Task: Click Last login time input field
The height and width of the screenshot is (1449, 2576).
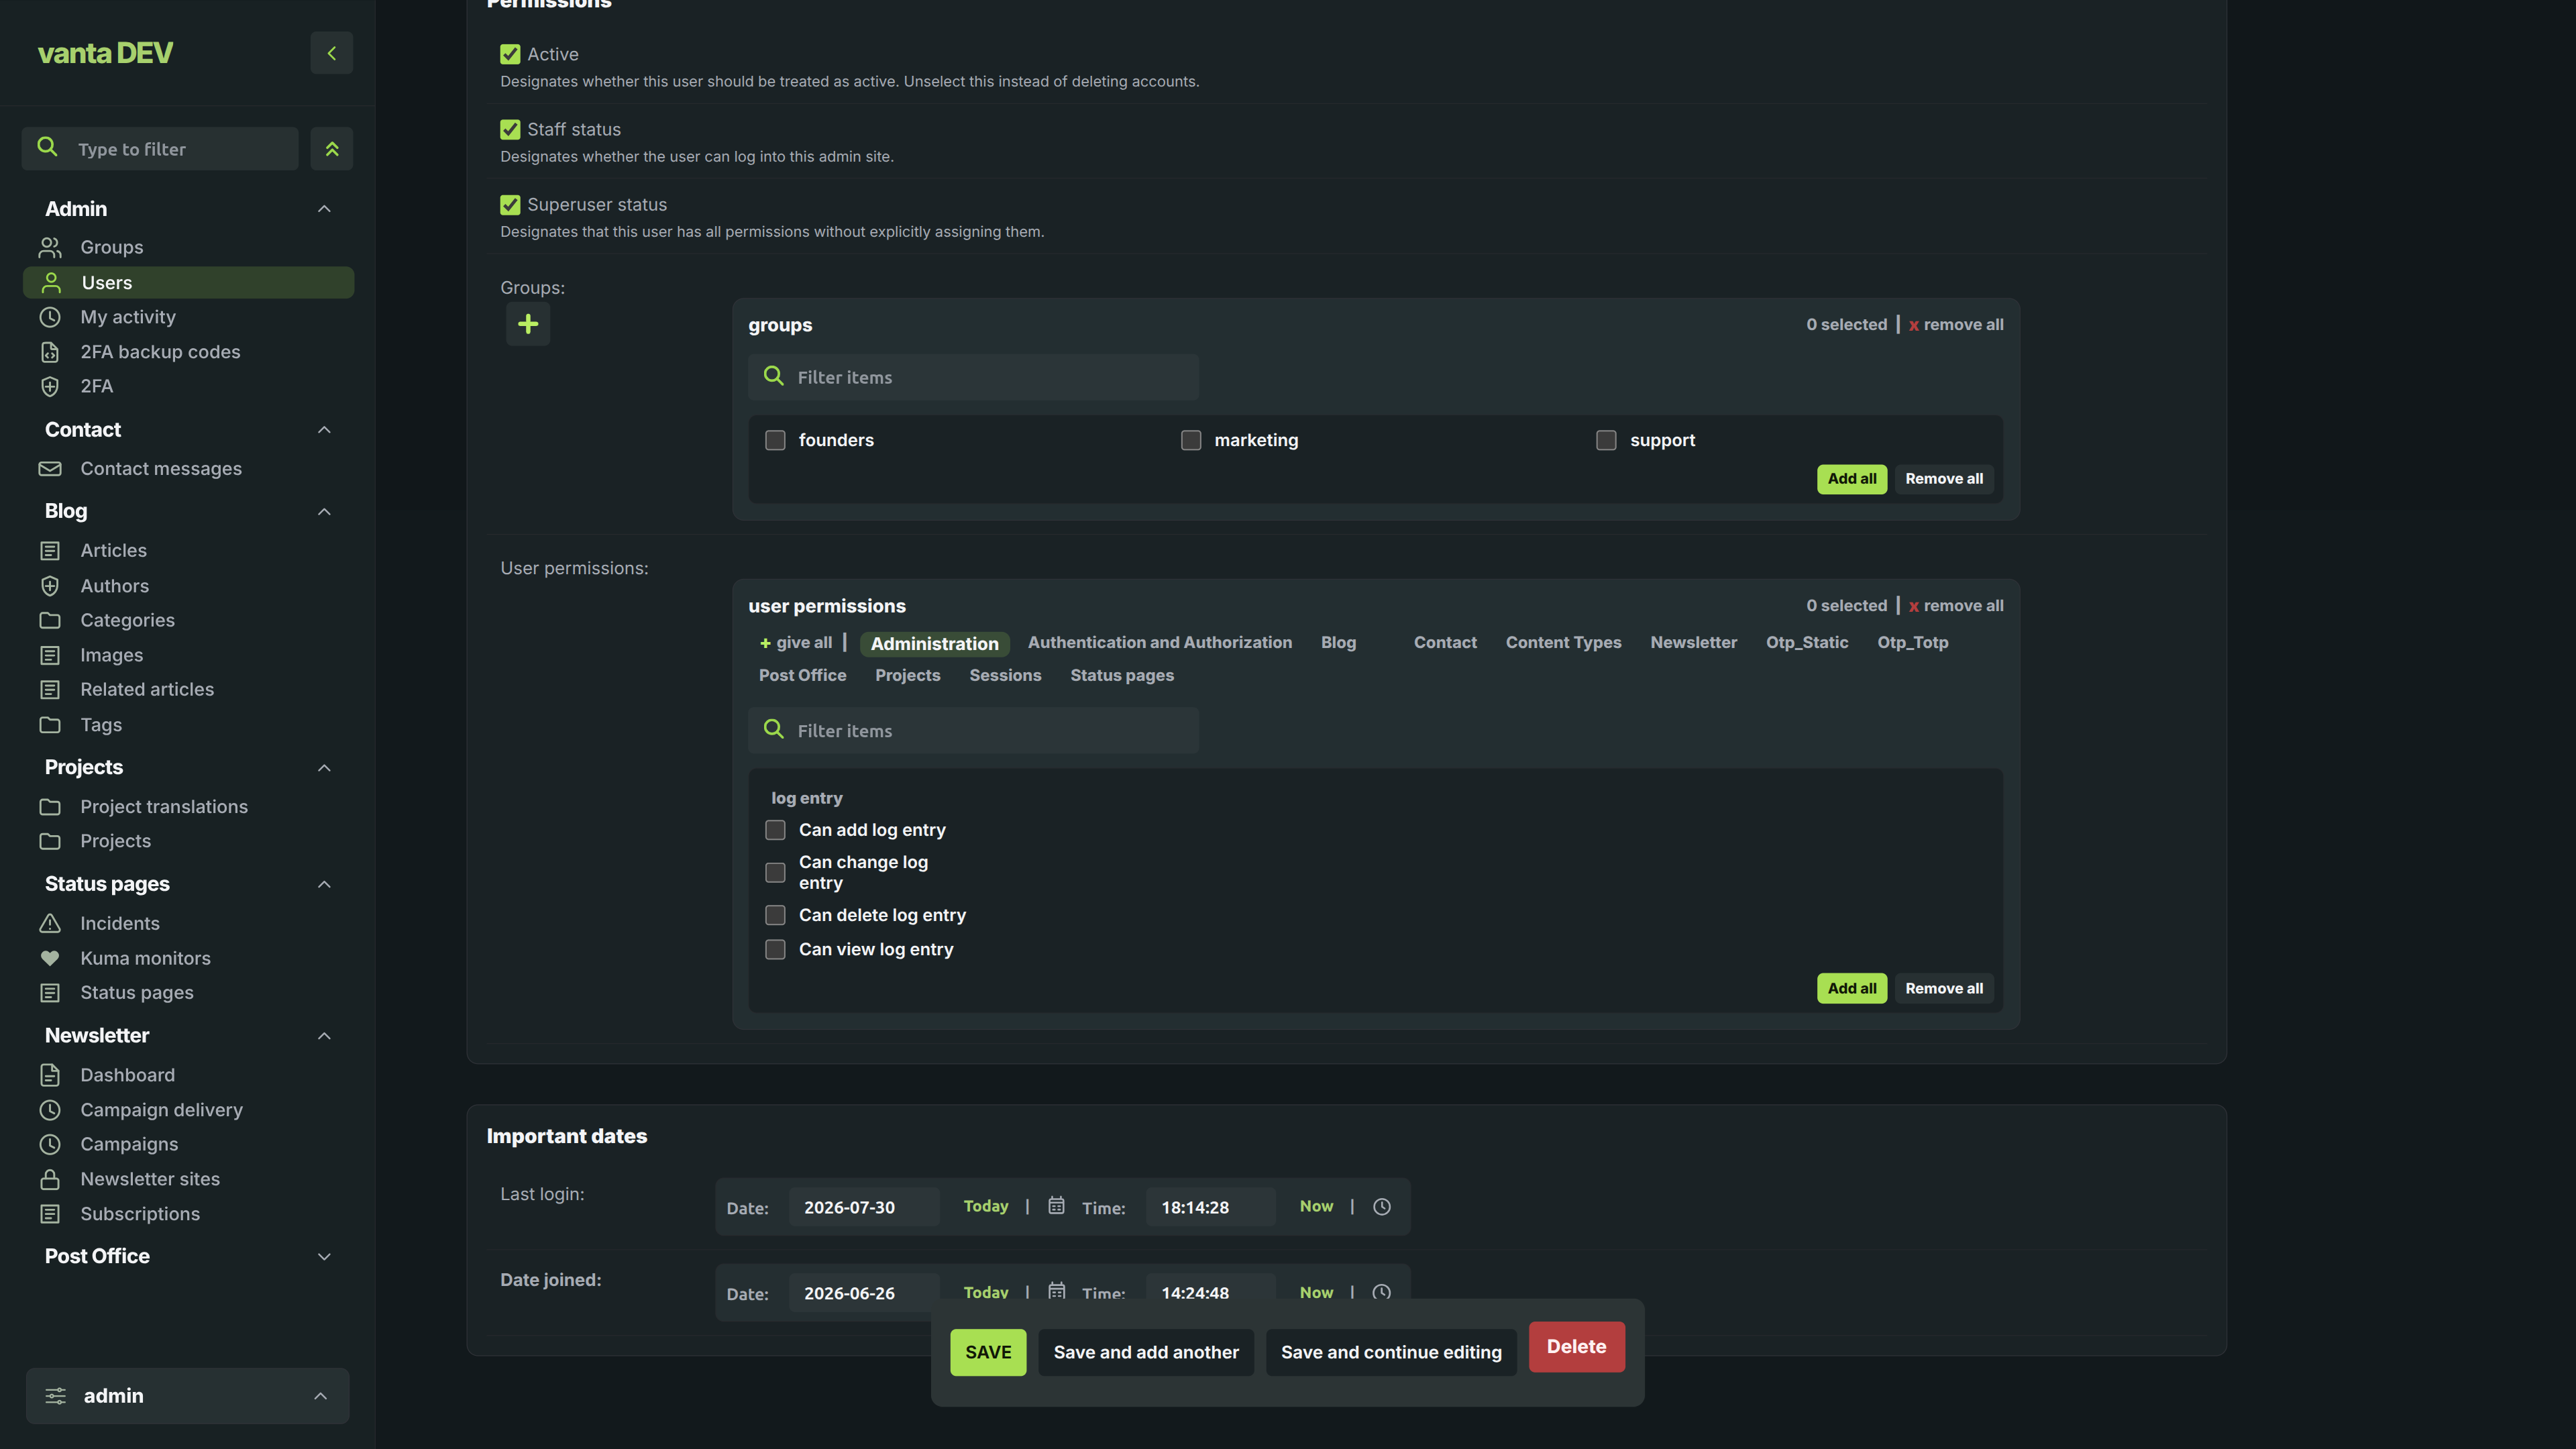Action: 1210,1207
